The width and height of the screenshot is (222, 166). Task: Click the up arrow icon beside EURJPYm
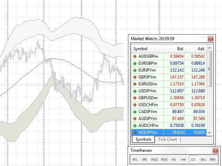click(x=135, y=70)
